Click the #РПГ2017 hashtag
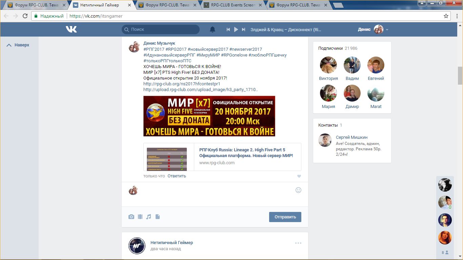Image resolution: width=463 pixels, height=260 pixels. [154, 49]
